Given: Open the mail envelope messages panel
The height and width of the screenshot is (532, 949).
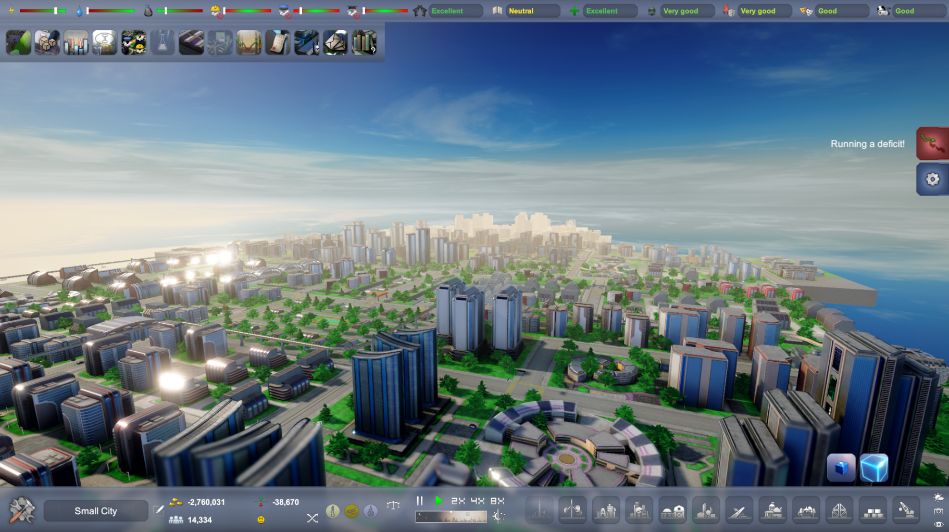Looking at the screenshot, I should [335, 42].
